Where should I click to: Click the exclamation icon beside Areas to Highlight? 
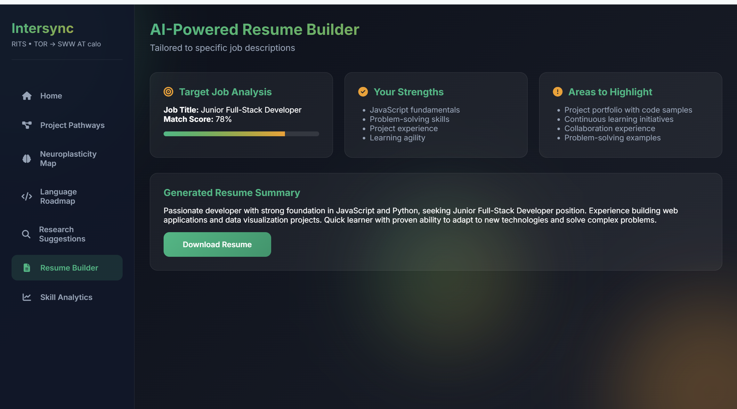tap(557, 92)
